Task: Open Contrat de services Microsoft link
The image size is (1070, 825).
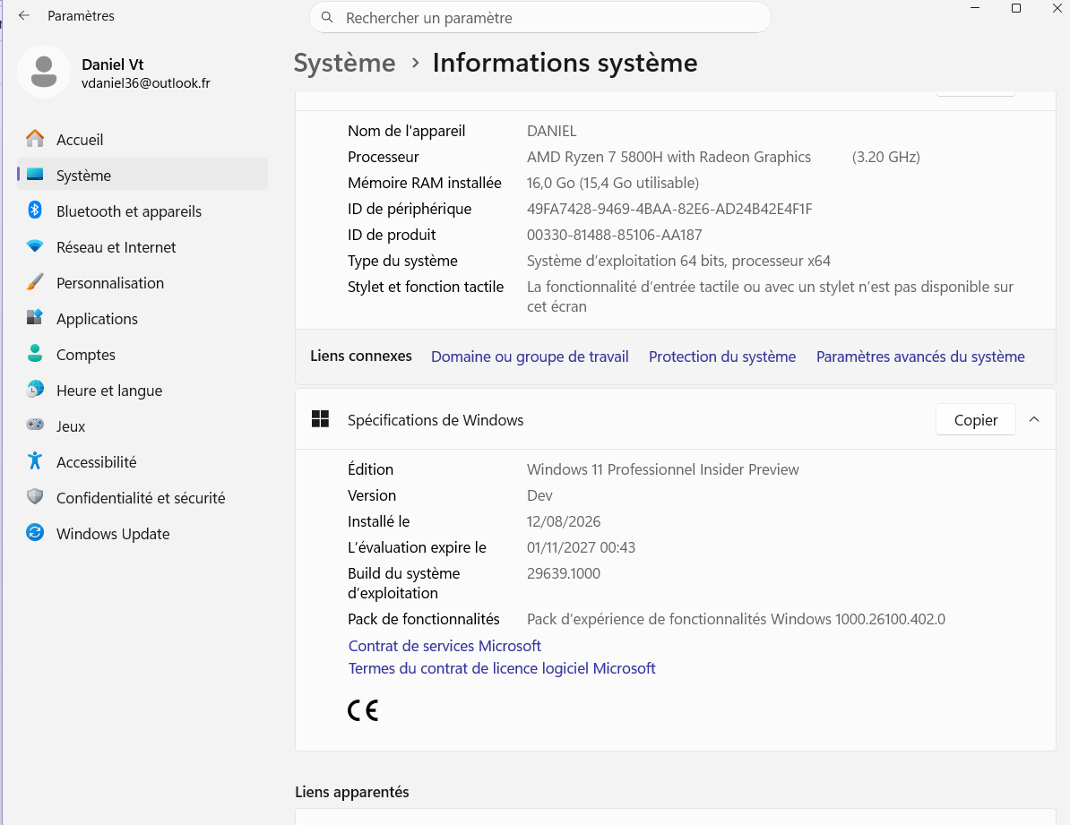Action: (x=444, y=646)
